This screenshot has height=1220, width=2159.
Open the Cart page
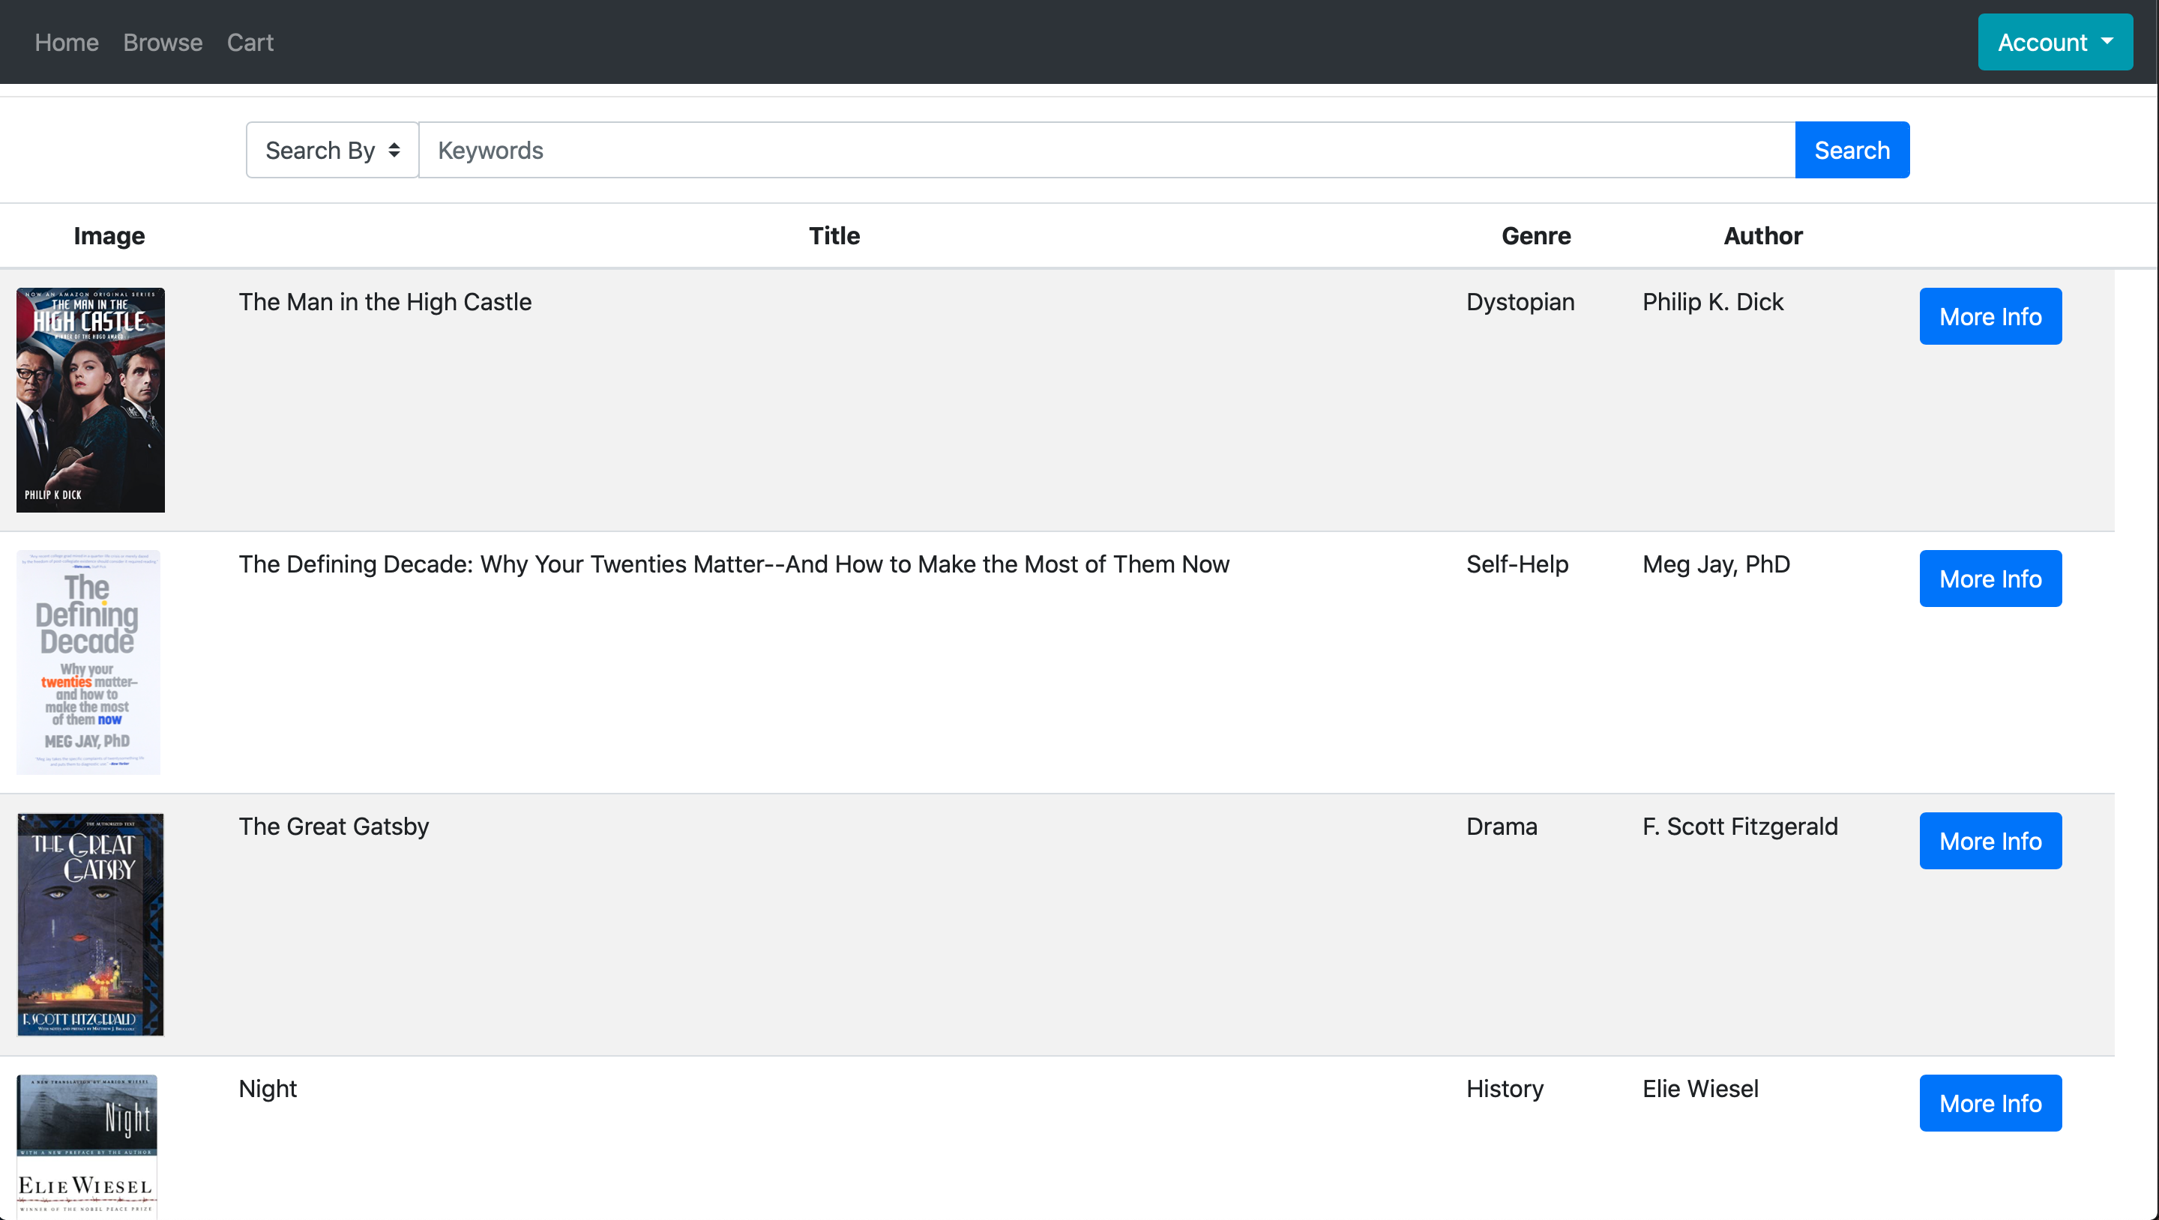250,42
